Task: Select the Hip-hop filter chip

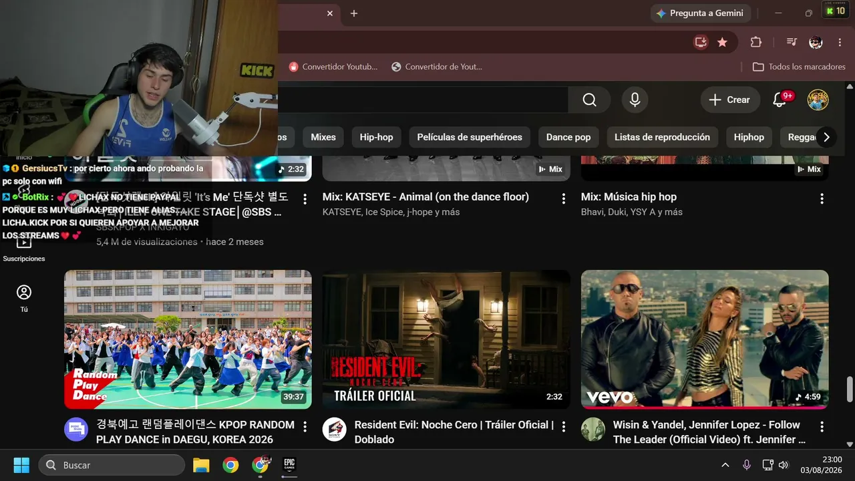Action: [x=376, y=137]
